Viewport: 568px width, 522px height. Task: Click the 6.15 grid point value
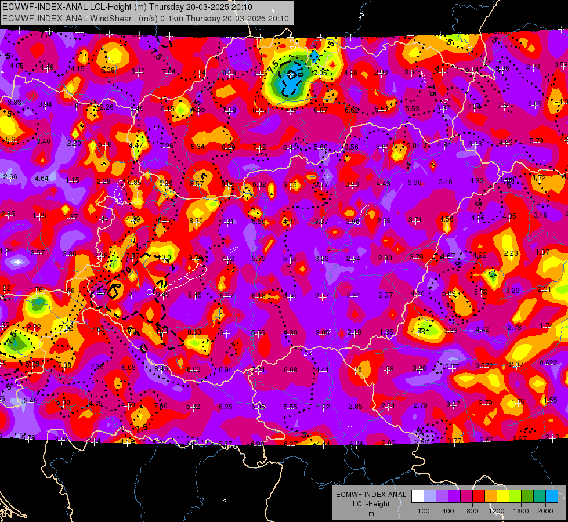click(167, 109)
